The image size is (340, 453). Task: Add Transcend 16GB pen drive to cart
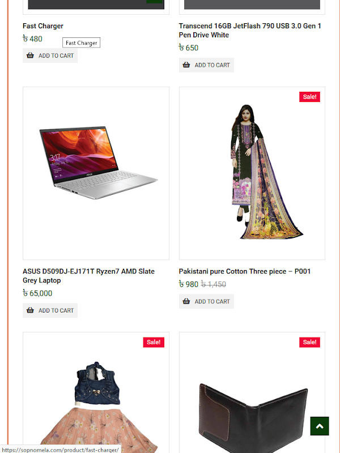pos(206,65)
